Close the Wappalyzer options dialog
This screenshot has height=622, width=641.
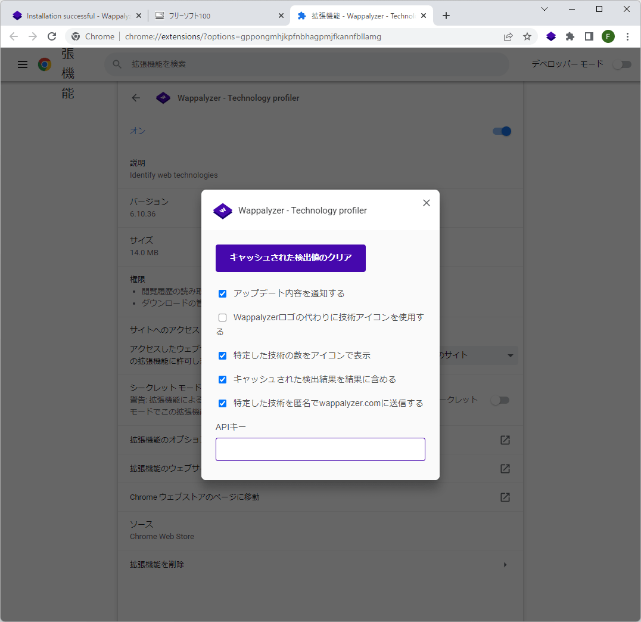click(427, 203)
